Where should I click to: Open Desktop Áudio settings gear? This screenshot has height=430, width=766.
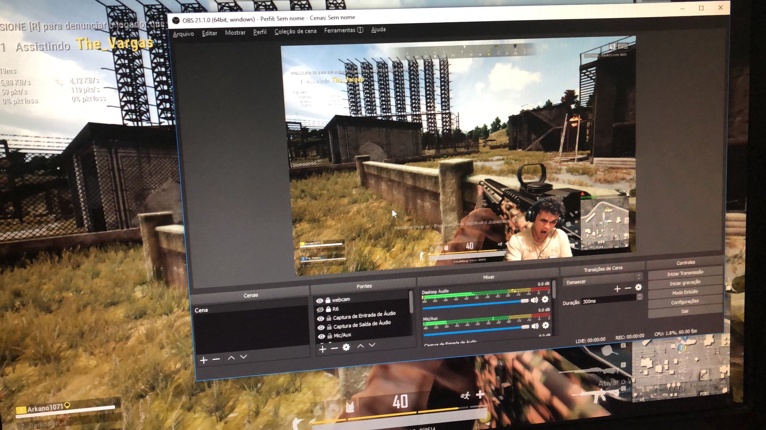pos(545,299)
